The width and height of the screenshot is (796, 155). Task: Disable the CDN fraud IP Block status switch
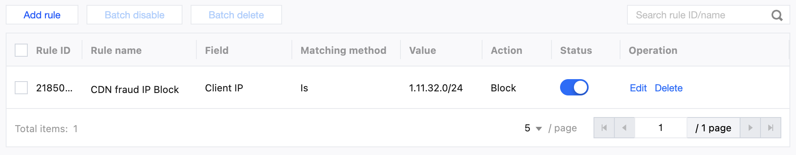pos(574,87)
